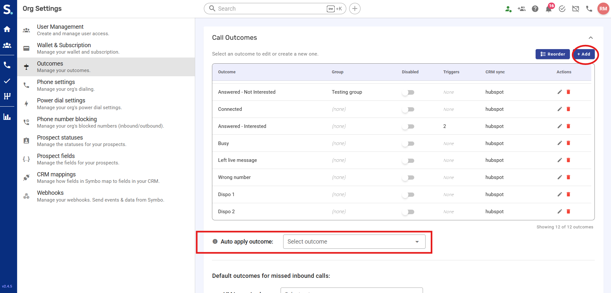Add a new call outcome
611x293 pixels.
[584, 54]
